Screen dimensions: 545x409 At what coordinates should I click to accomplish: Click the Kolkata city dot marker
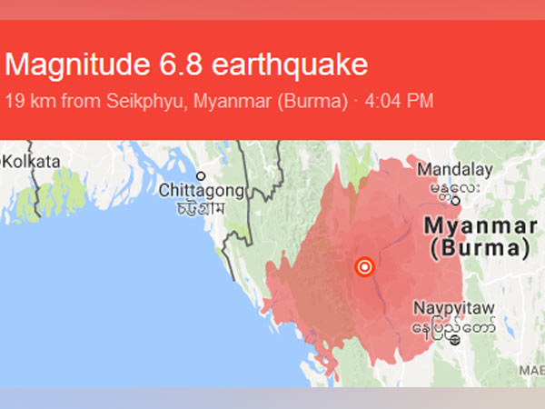4,162
